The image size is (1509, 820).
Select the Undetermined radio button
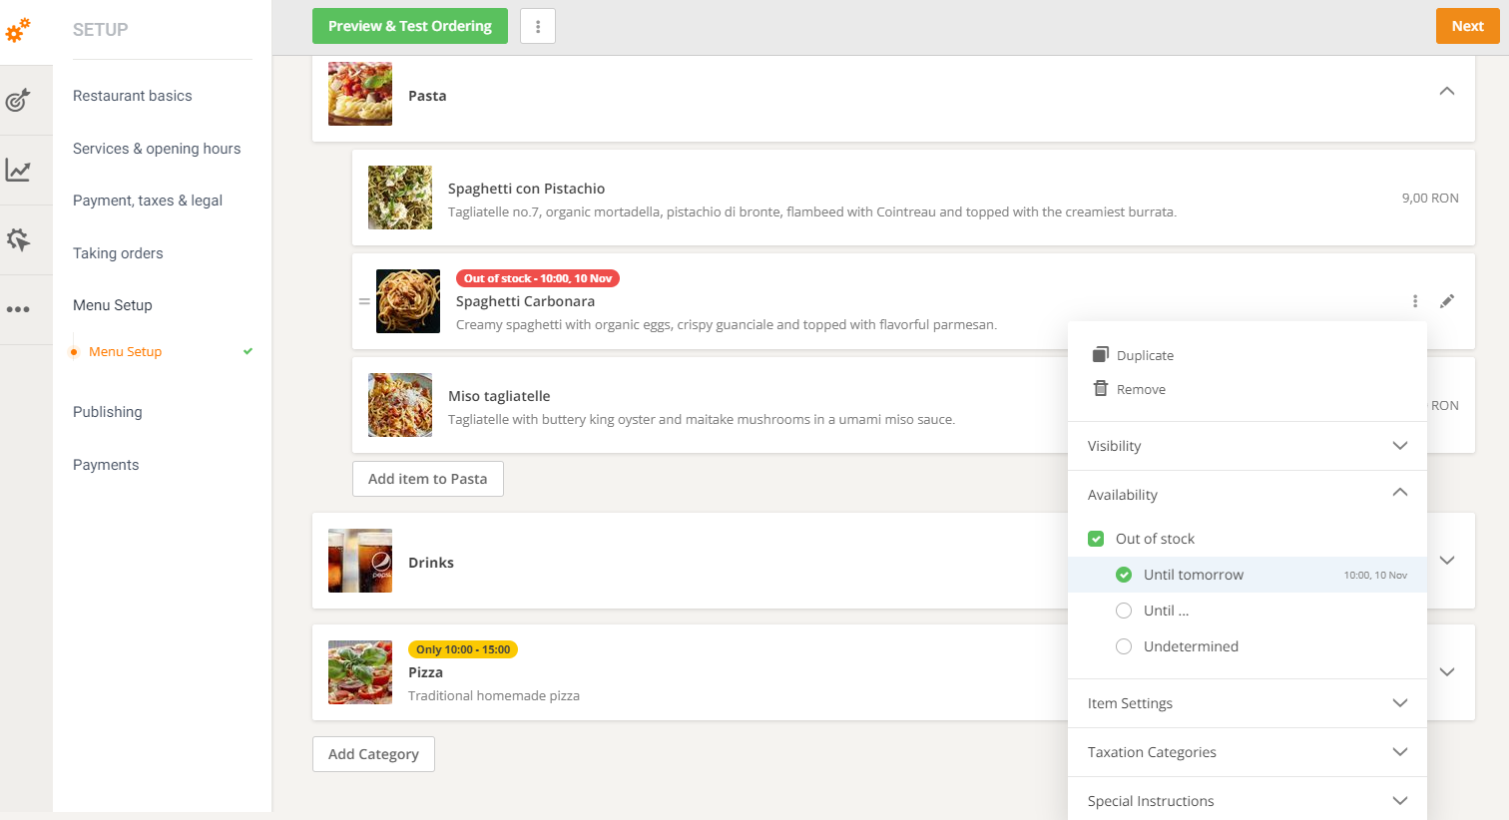tap(1124, 645)
